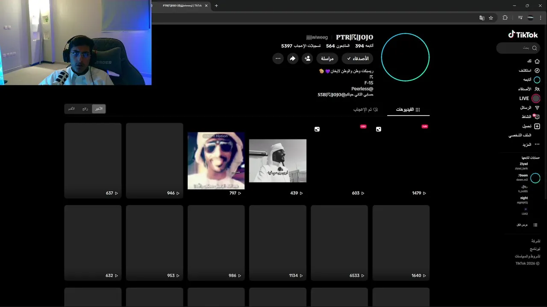
Task: Select the PTR JOJO browser tab
Action: pos(182,6)
